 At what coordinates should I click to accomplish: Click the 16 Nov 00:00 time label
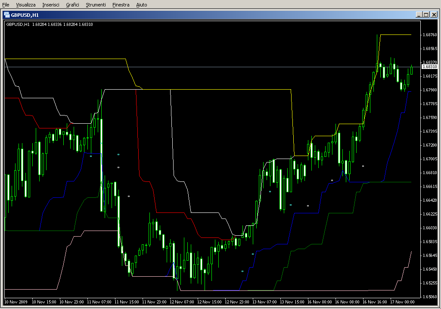(x=320, y=302)
